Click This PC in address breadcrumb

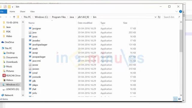click(27, 17)
